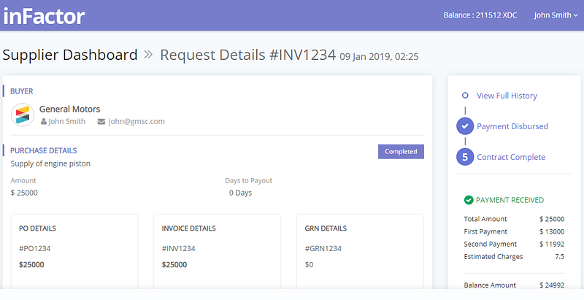This screenshot has height=300, width=584.
Task: Open the John Smith account dropdown
Action: (556, 15)
